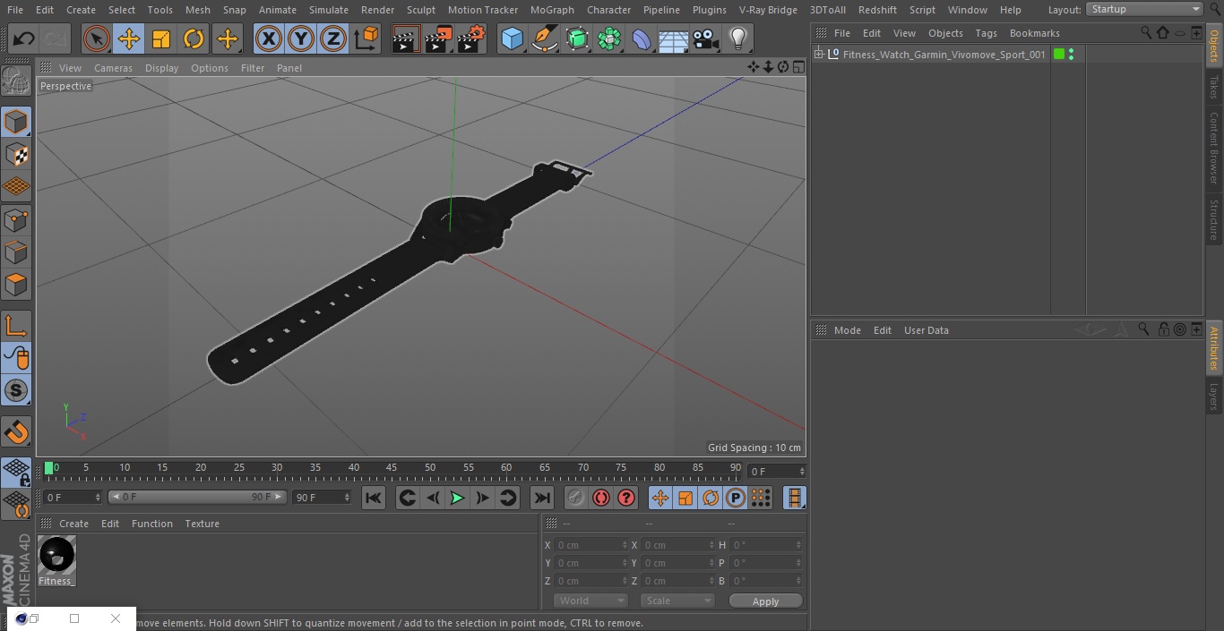Expand Fitness_Watch_Garmin object tree
1224x631 pixels.
pyautogui.click(x=818, y=55)
